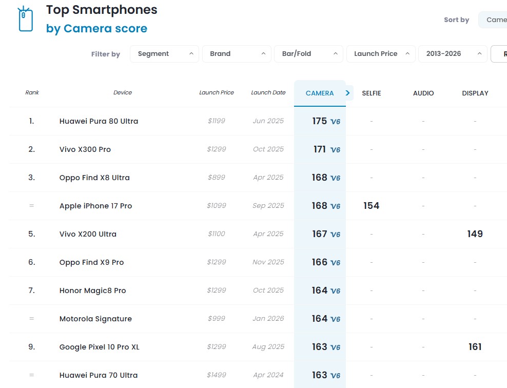Click Vivo X200 Ultra display score 149
The width and height of the screenshot is (507, 388).
(475, 234)
